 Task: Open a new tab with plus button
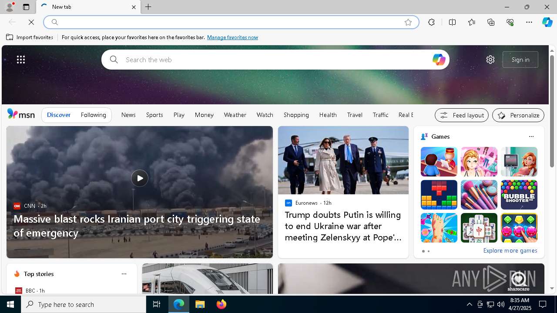pos(148,7)
